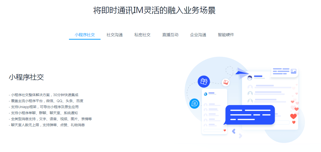Switch to the 社交沟通 tab

click(x=115, y=35)
